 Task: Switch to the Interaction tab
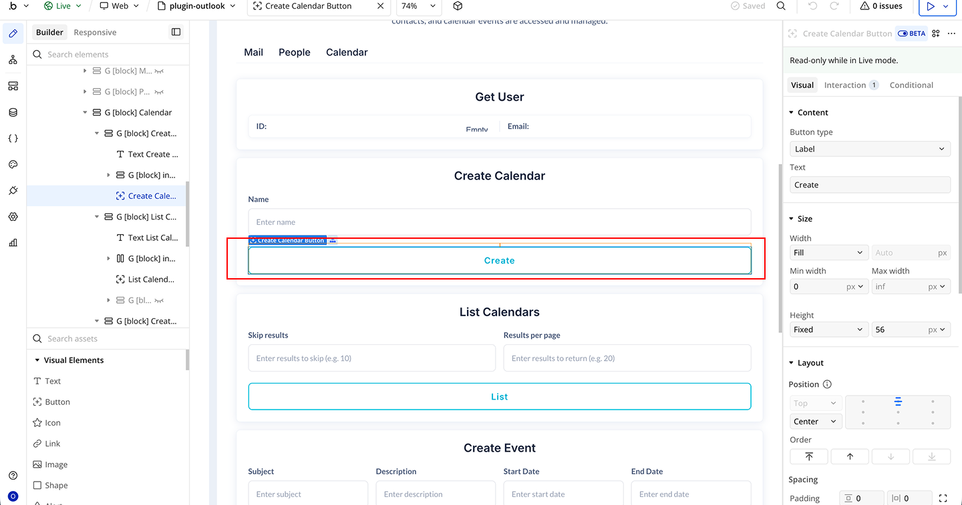click(844, 85)
